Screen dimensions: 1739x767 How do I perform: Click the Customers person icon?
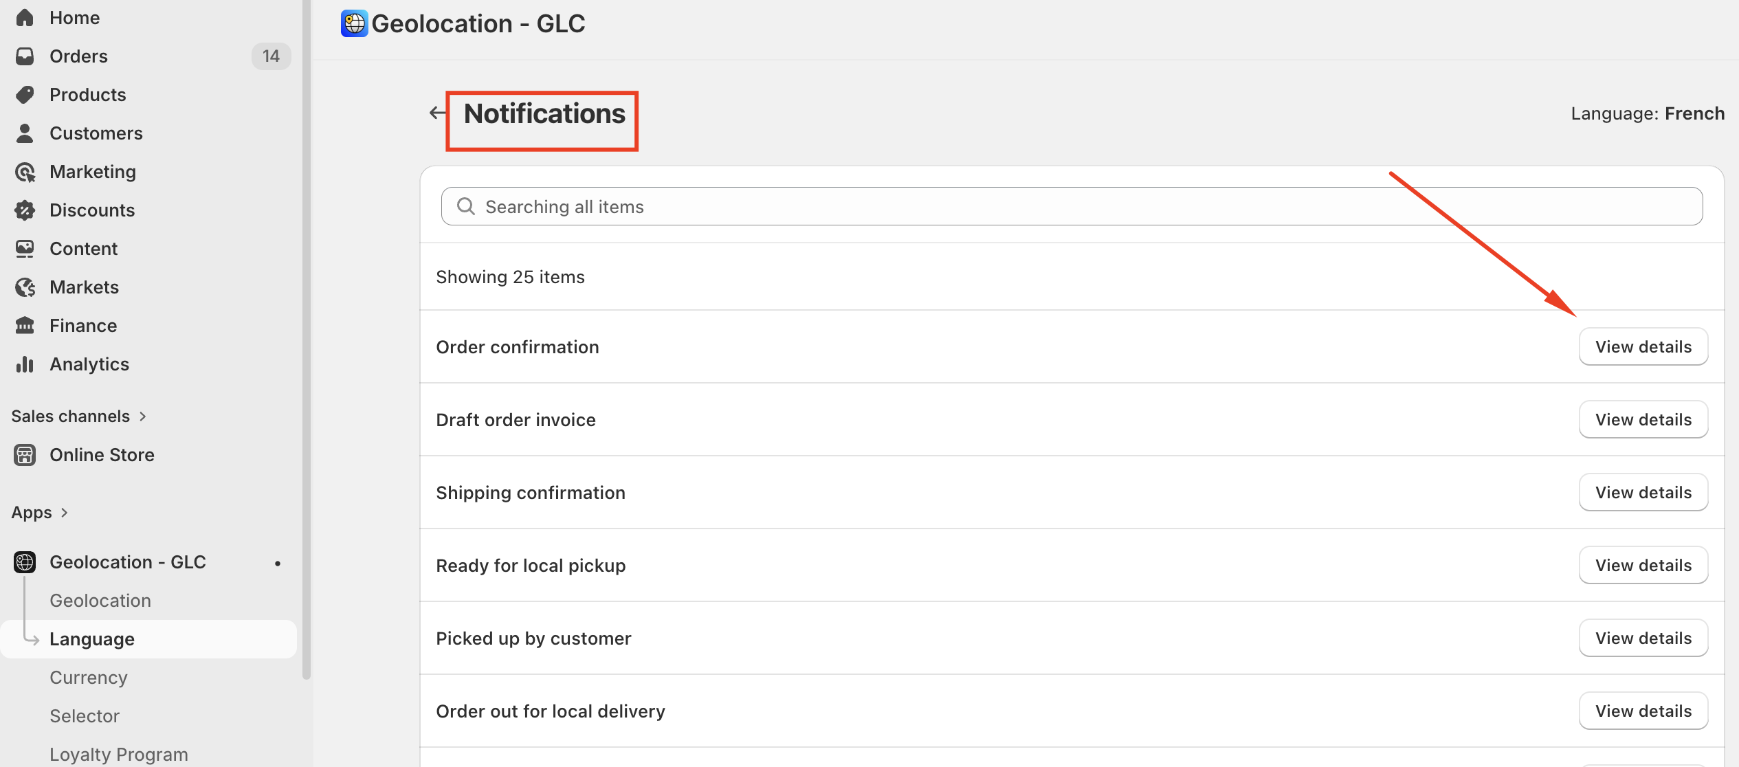tap(25, 133)
